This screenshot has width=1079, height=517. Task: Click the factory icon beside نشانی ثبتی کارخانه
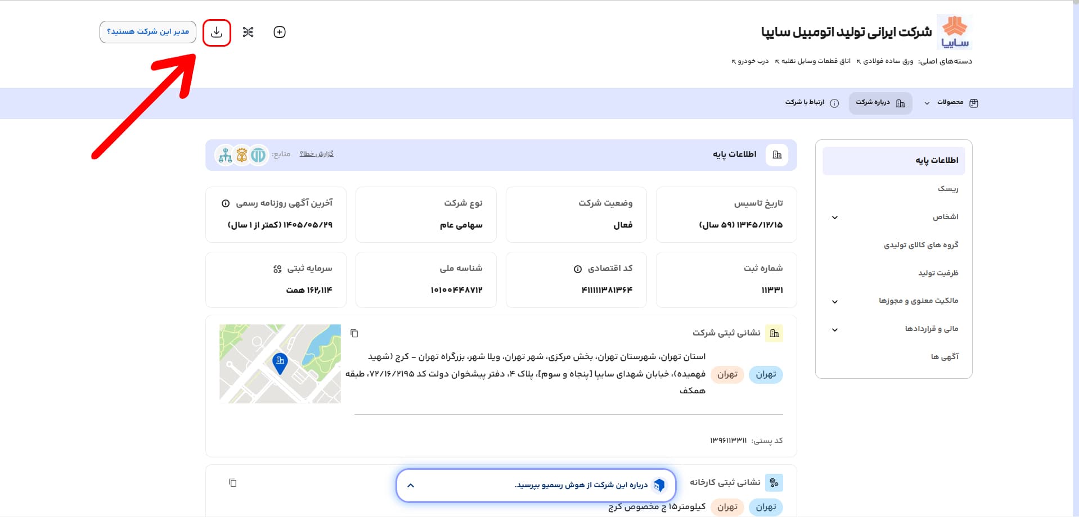pyautogui.click(x=775, y=483)
